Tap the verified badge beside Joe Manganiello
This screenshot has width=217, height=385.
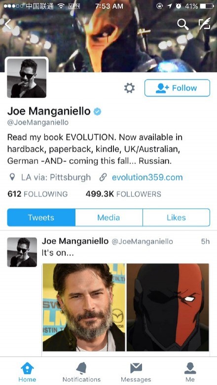point(98,111)
